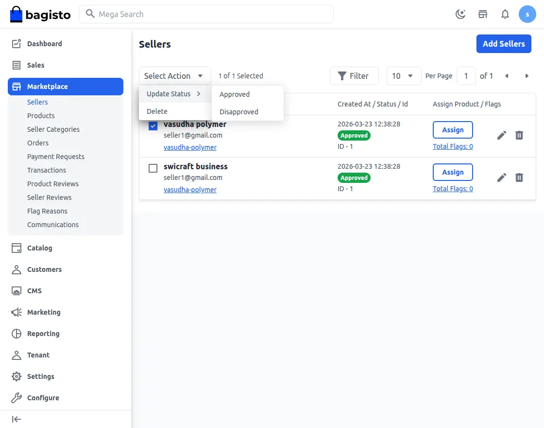Image resolution: width=544 pixels, height=428 pixels.
Task: Delete swicraft business via trash icon
Action: pyautogui.click(x=519, y=178)
